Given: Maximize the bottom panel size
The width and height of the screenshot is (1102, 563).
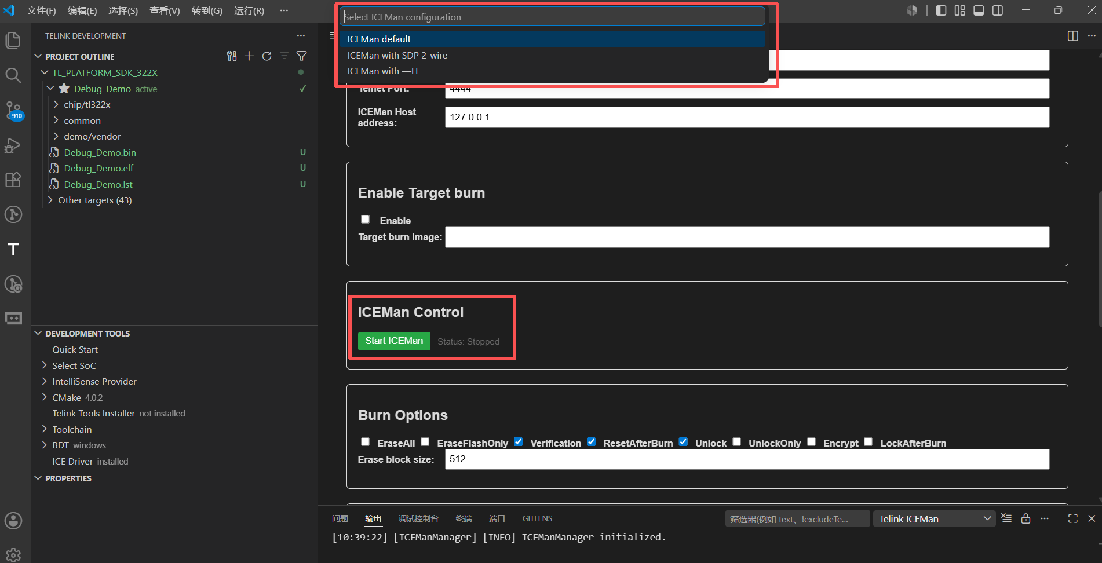Looking at the screenshot, I should coord(1073,518).
